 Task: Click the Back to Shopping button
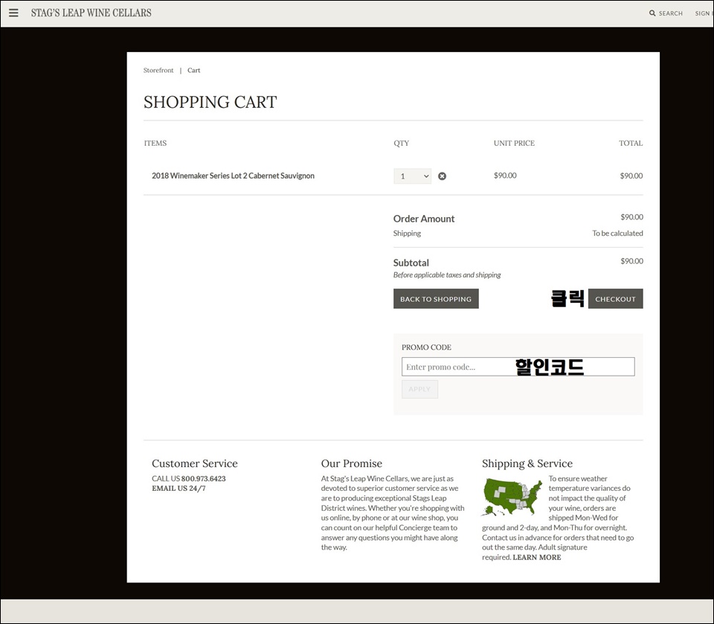click(x=436, y=299)
